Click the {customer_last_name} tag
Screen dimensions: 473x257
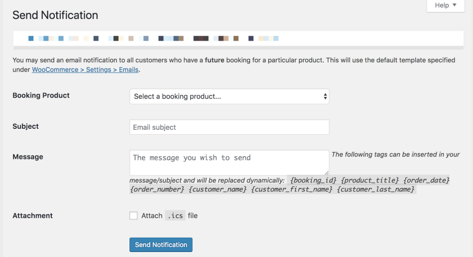click(x=376, y=189)
